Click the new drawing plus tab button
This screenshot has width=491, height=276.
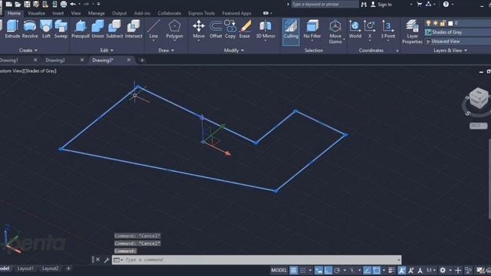142,60
